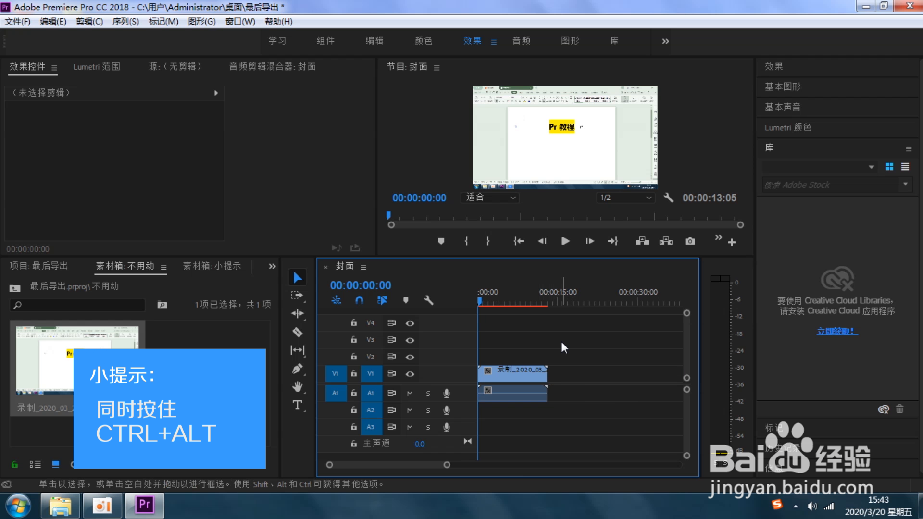This screenshot has width=923, height=519.
Task: Toggle V4 track output eye
Action: tap(410, 323)
